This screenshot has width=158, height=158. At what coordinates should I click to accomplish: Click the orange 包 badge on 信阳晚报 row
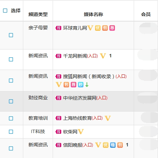(x=120, y=145)
